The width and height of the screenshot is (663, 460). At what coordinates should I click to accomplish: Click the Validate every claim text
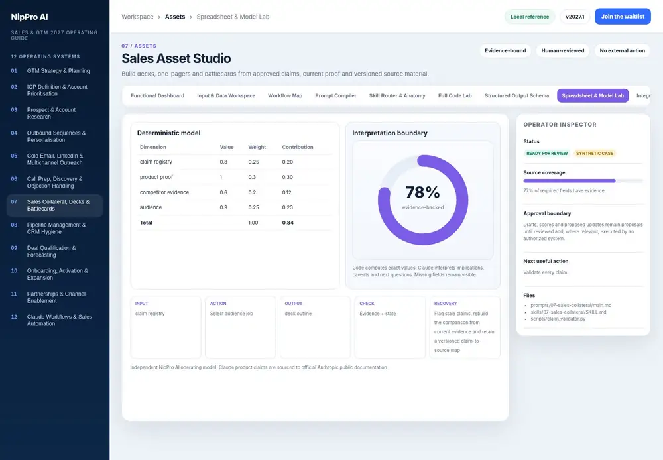(545, 272)
